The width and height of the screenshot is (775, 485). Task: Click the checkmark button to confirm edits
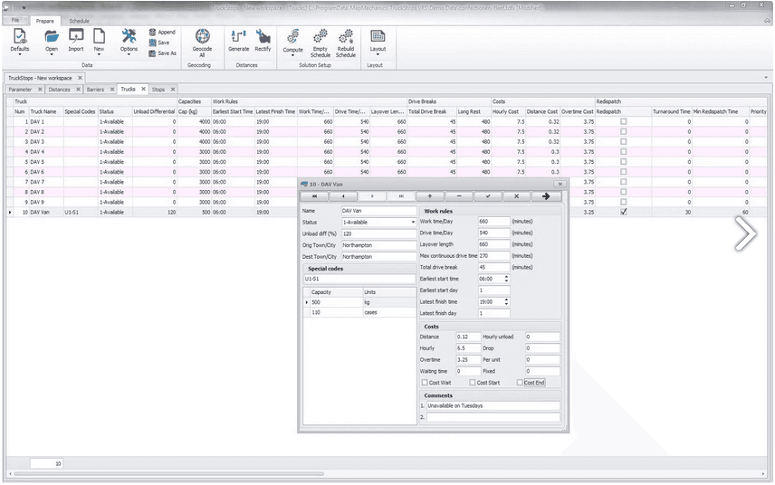(488, 195)
